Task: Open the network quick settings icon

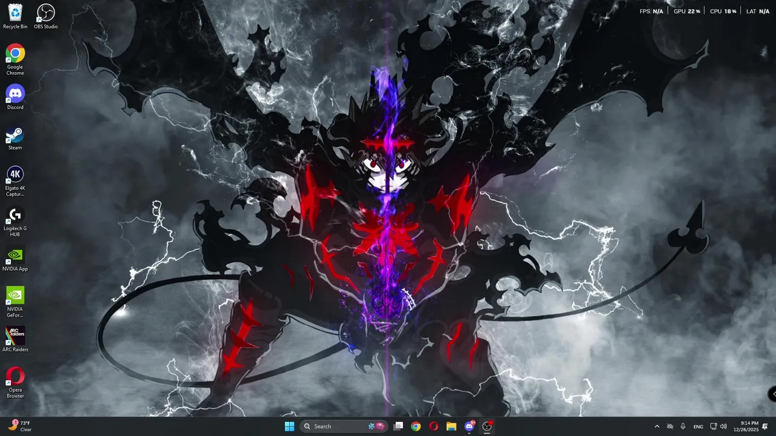Action: pyautogui.click(x=714, y=426)
